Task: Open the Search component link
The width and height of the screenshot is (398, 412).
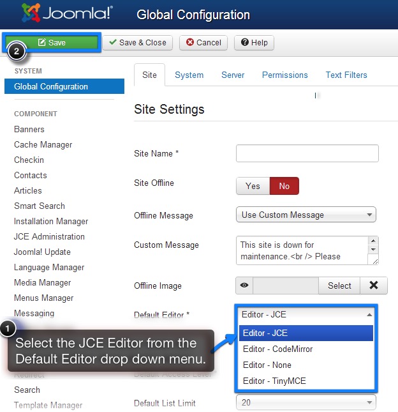Action: [27, 390]
